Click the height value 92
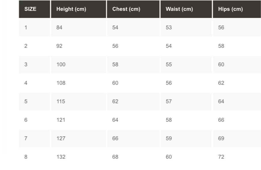Image resolution: width=261 pixels, height=170 pixels. (x=59, y=46)
